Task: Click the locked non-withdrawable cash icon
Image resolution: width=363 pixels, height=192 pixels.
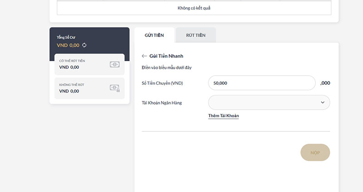Action: (x=115, y=88)
